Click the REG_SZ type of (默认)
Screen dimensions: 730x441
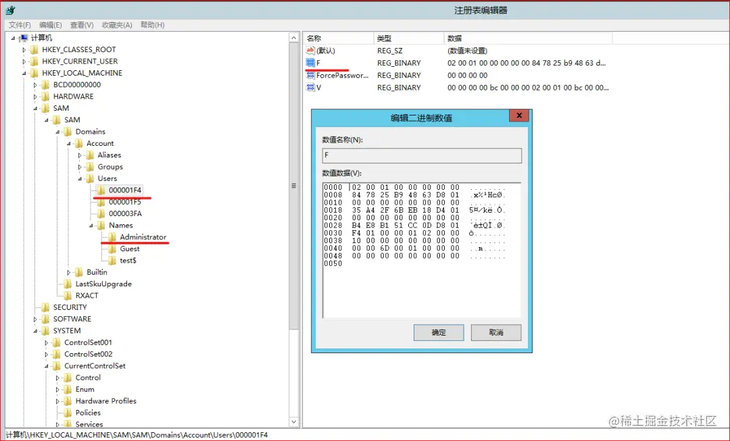click(x=390, y=51)
